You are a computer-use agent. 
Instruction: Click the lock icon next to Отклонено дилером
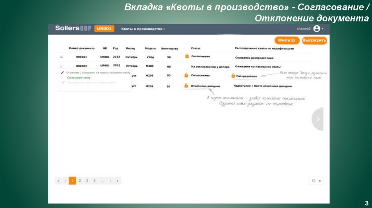click(186, 86)
